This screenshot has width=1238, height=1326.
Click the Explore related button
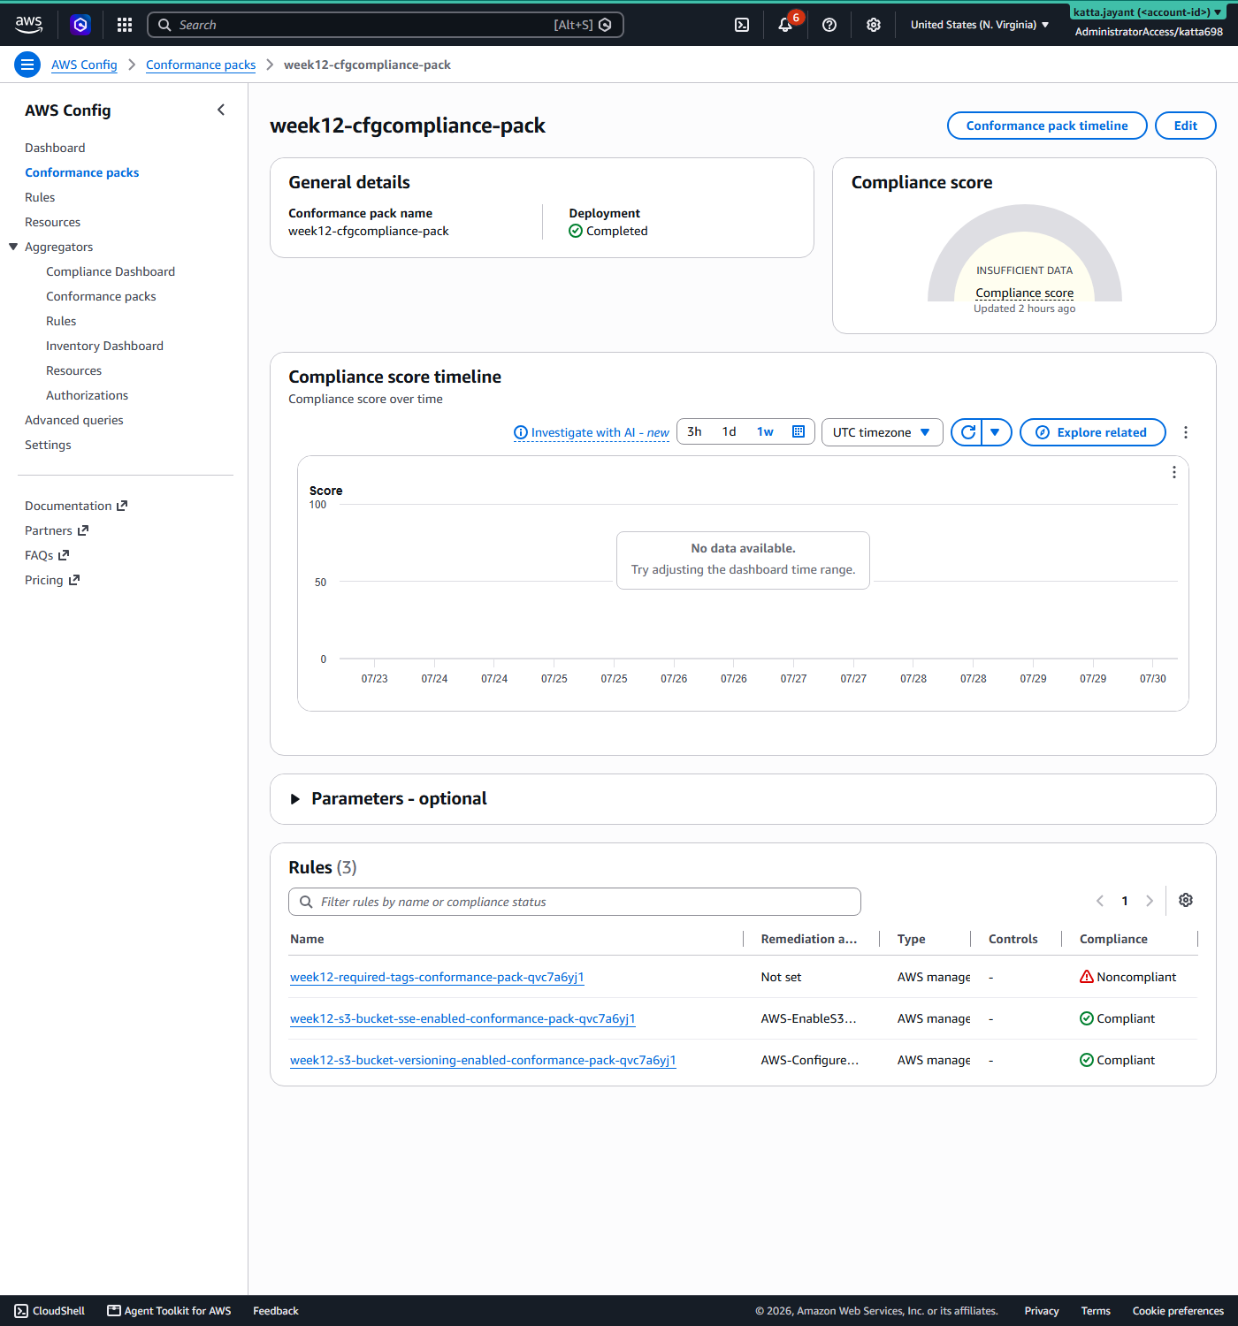(1093, 432)
